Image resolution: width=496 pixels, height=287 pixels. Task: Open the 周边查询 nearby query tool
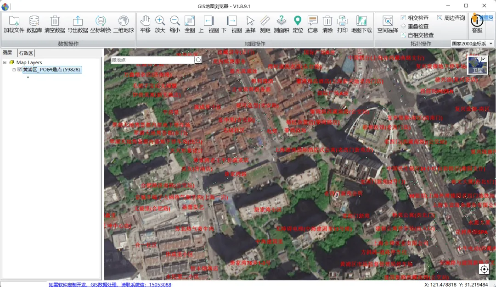coord(451,18)
